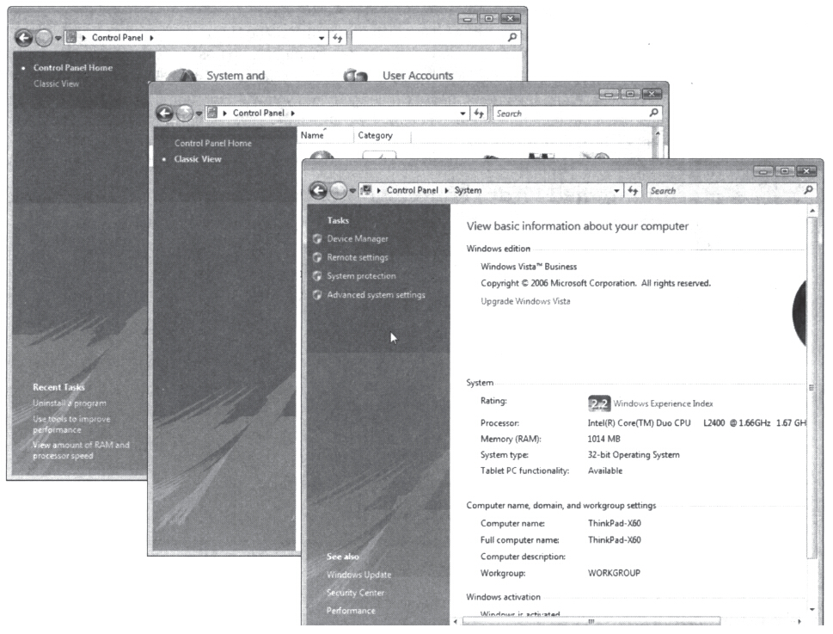Open address dropdown in rearmost window
The height and width of the screenshot is (634, 833).
(322, 38)
